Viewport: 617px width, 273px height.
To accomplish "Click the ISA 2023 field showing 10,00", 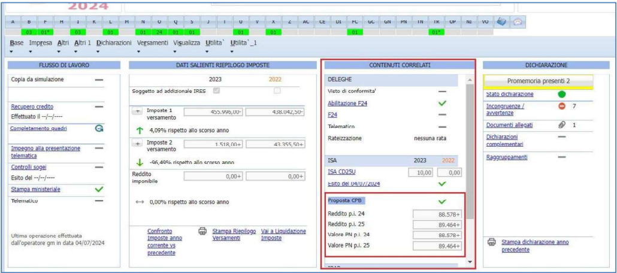I will pos(422,172).
